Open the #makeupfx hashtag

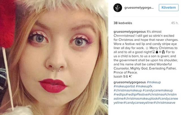[x=144, y=86]
